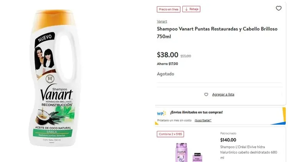Click the Agregar a lista link
Viewport: 288px width, 162px height.
point(223,94)
